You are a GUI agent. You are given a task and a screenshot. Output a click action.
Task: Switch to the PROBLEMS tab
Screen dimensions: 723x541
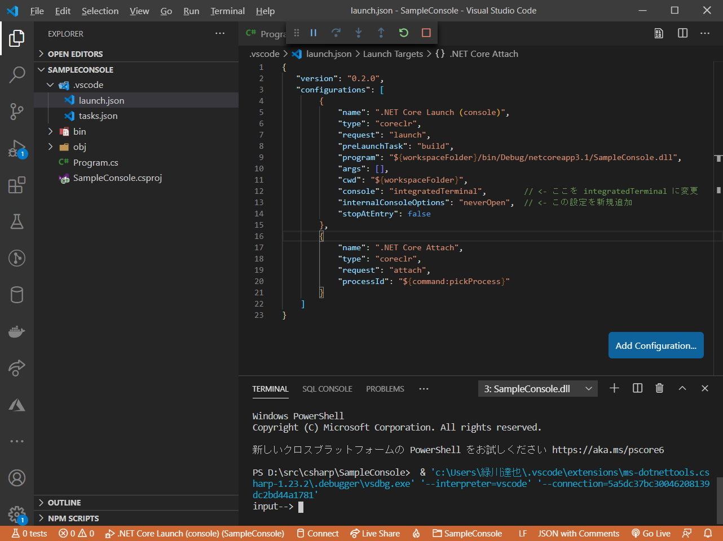pyautogui.click(x=385, y=389)
